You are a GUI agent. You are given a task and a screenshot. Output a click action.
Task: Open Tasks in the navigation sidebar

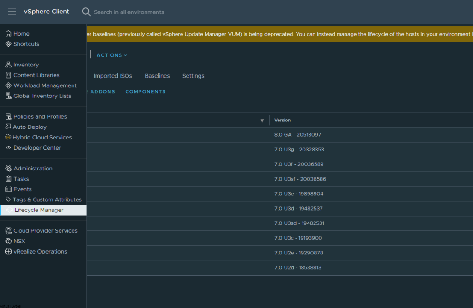pos(21,179)
